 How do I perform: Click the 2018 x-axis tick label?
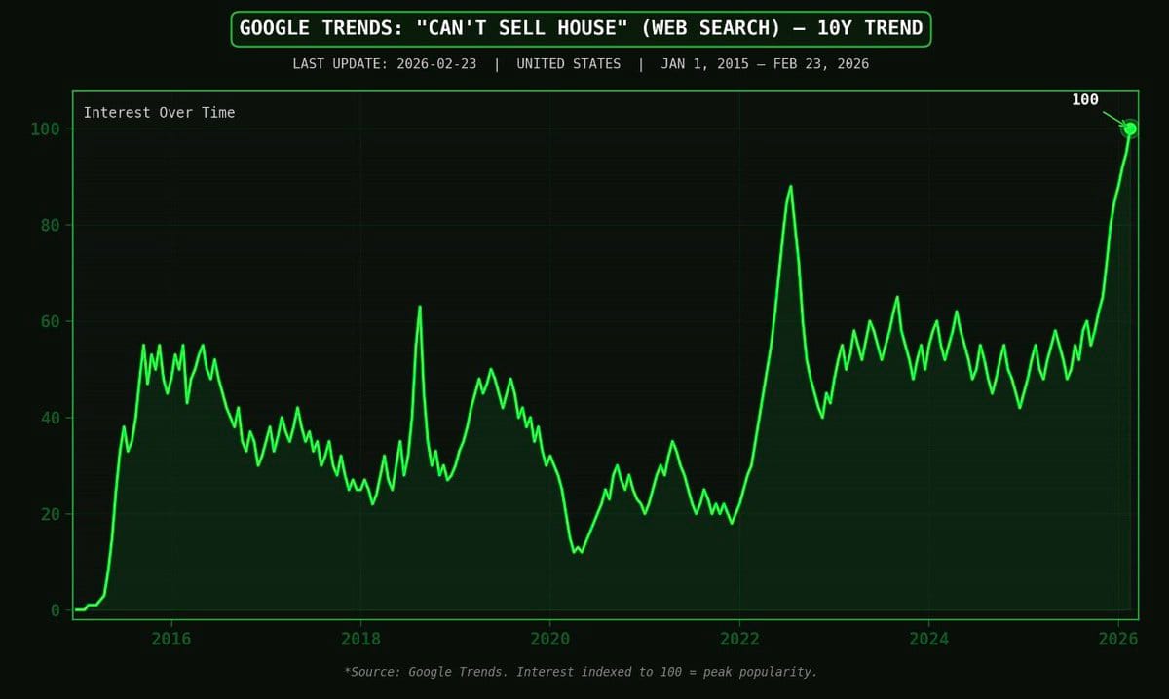[x=360, y=639]
